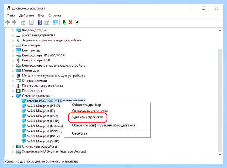Expand Контроллеры IDE ATA/ATAPI node
The height and width of the screenshot is (168, 227).
click(13, 56)
